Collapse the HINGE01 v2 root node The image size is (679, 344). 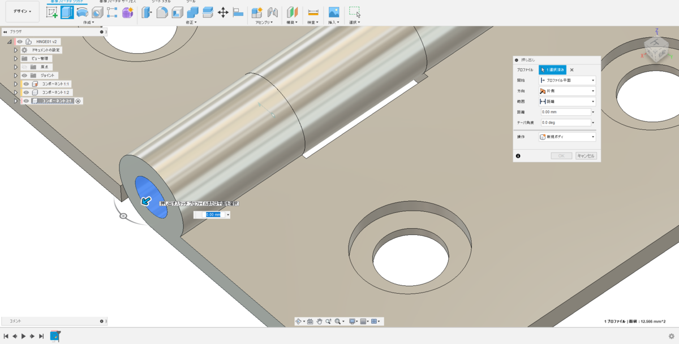(10, 42)
